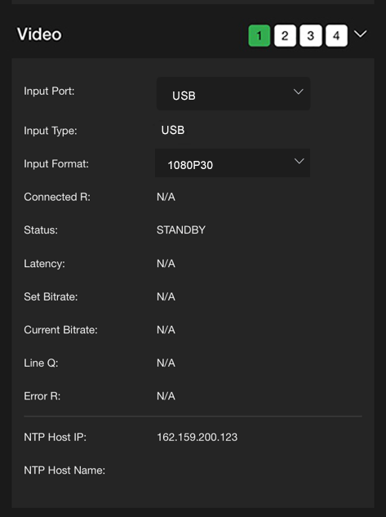This screenshot has width=386, height=517.
Task: Open the Input Port USB dropdown
Action: pos(233,94)
